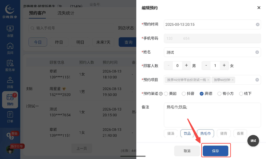Click the 备注 remarks text area

212,115
